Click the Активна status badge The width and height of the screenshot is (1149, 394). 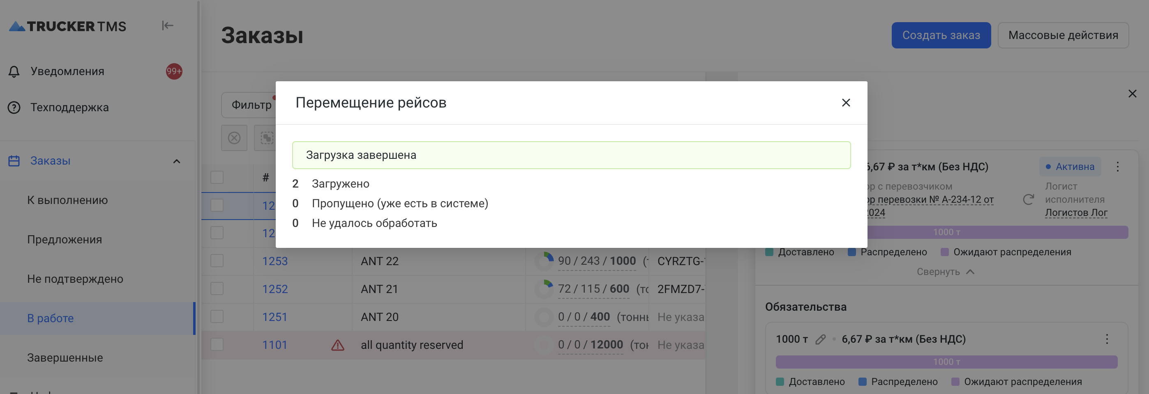[1070, 167]
